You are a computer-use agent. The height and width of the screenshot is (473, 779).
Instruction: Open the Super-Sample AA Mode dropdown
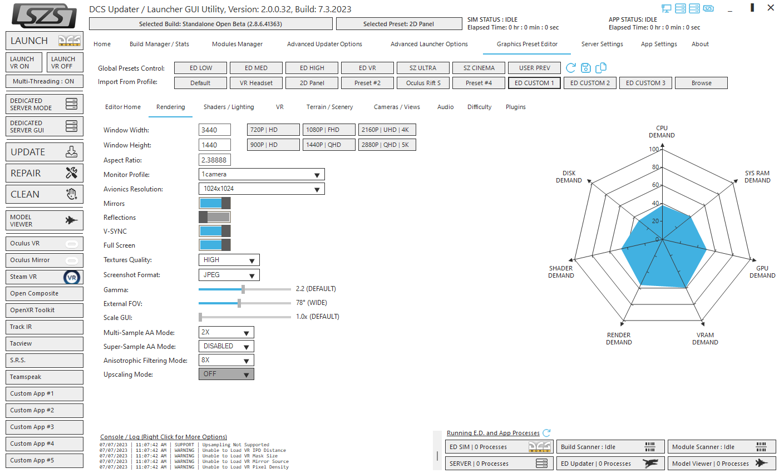tap(226, 346)
